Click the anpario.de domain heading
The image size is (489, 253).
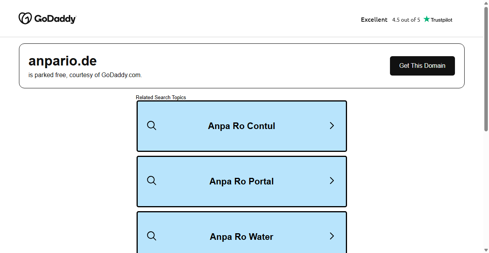click(x=63, y=61)
